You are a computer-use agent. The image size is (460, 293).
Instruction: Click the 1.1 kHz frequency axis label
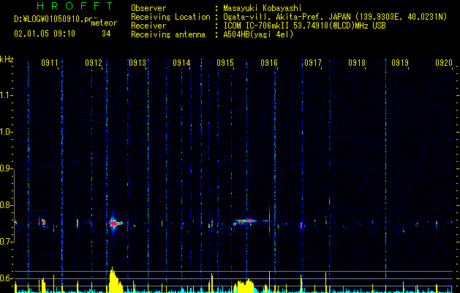coord(6,95)
